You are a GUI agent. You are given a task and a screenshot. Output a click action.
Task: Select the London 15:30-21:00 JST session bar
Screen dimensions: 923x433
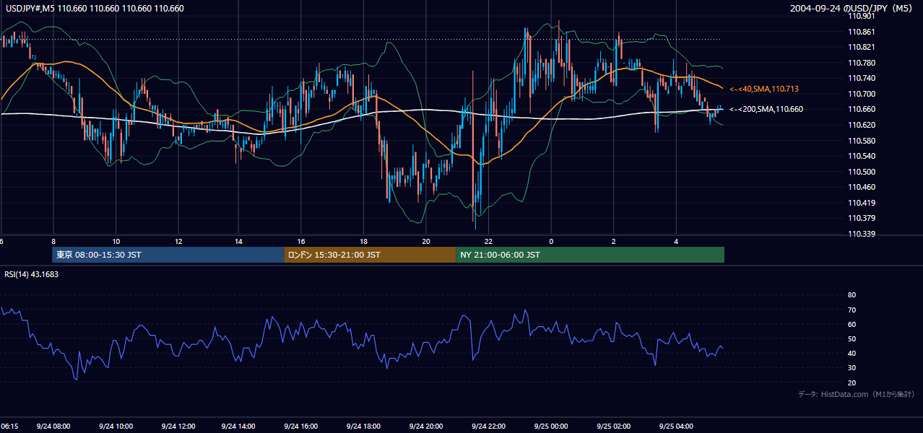pyautogui.click(x=370, y=255)
